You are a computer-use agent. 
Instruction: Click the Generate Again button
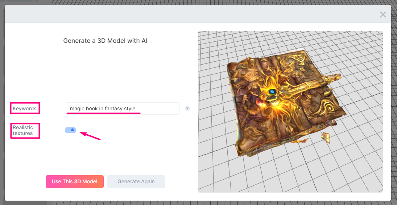coord(136,181)
